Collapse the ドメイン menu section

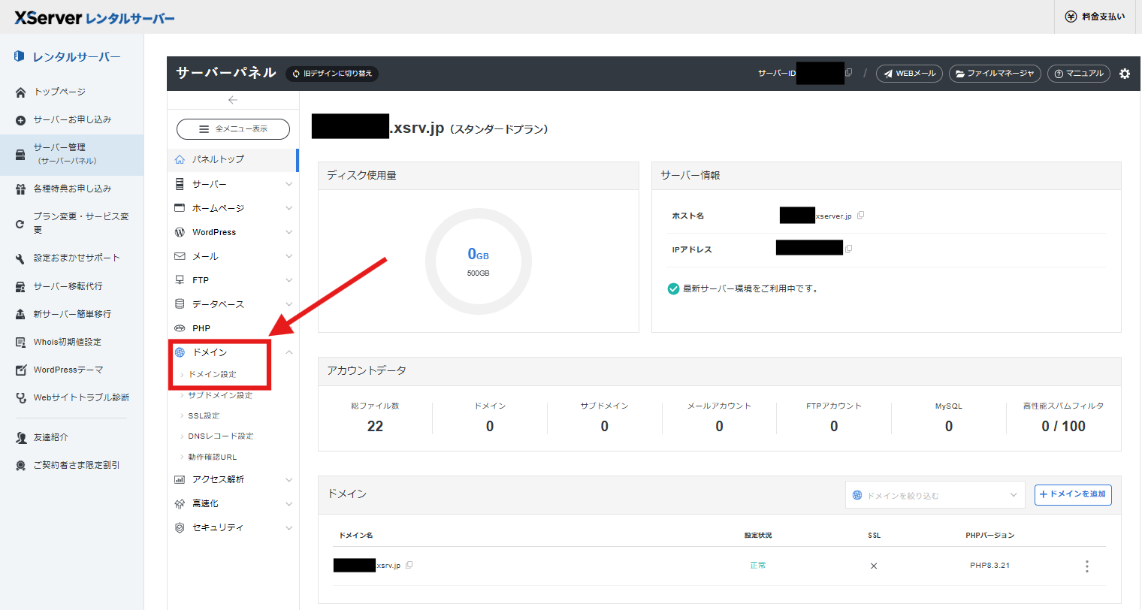tap(289, 352)
